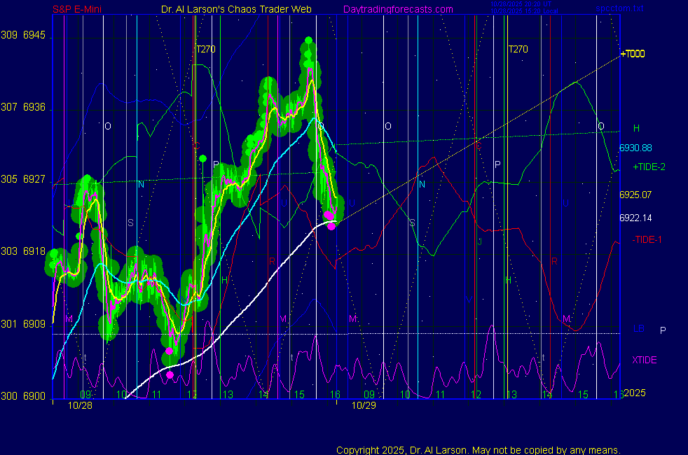Click the isolated green dot beside P

(x=202, y=159)
